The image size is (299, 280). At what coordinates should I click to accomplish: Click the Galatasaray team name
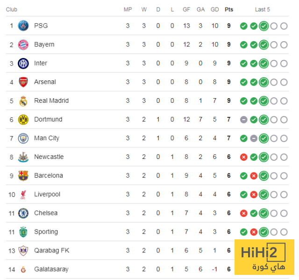[51, 269]
